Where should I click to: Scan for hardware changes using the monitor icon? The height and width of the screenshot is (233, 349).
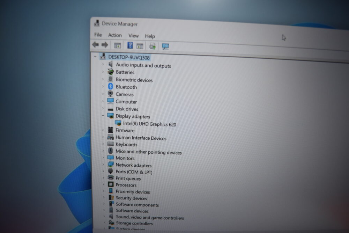(x=165, y=46)
